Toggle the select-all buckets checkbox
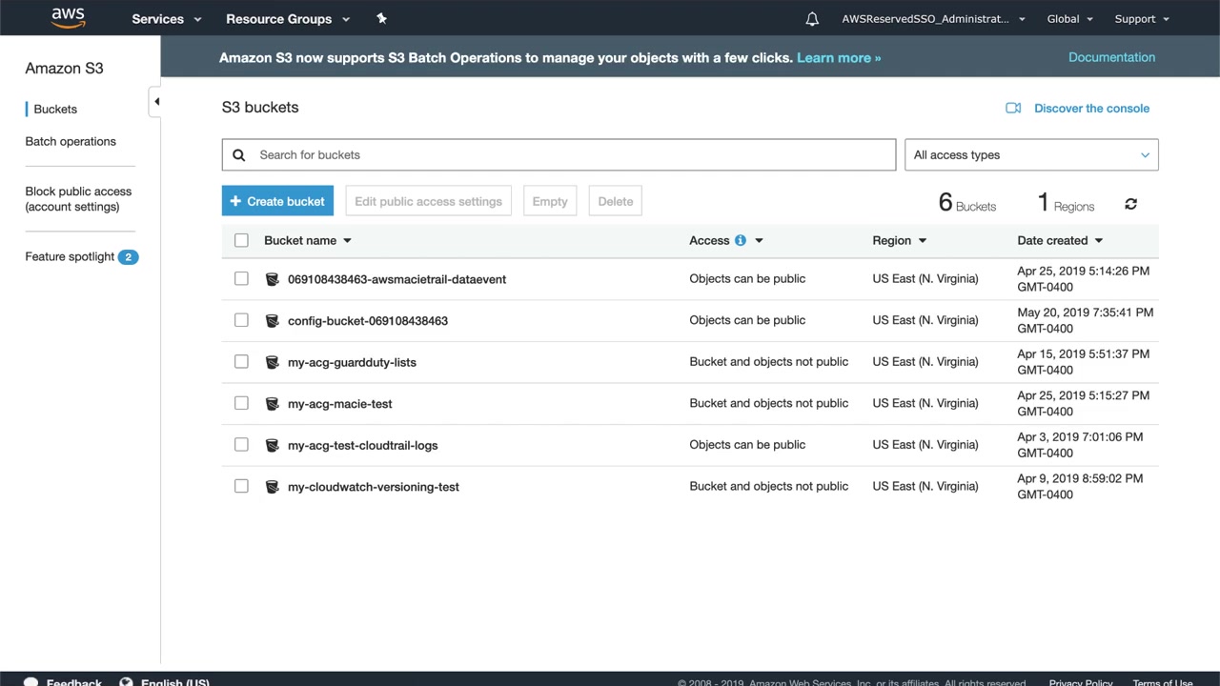 point(241,241)
